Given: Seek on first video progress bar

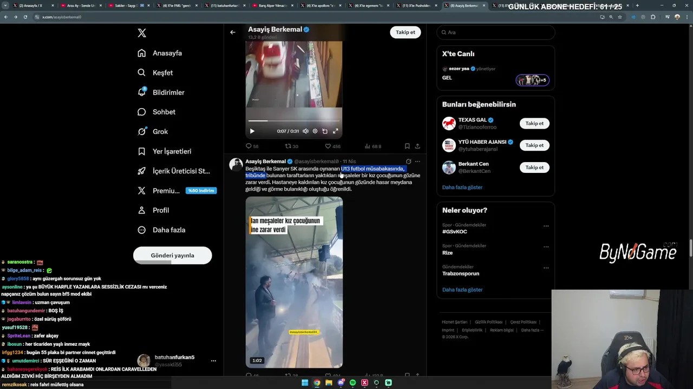Looking at the screenshot, I should (294, 120).
